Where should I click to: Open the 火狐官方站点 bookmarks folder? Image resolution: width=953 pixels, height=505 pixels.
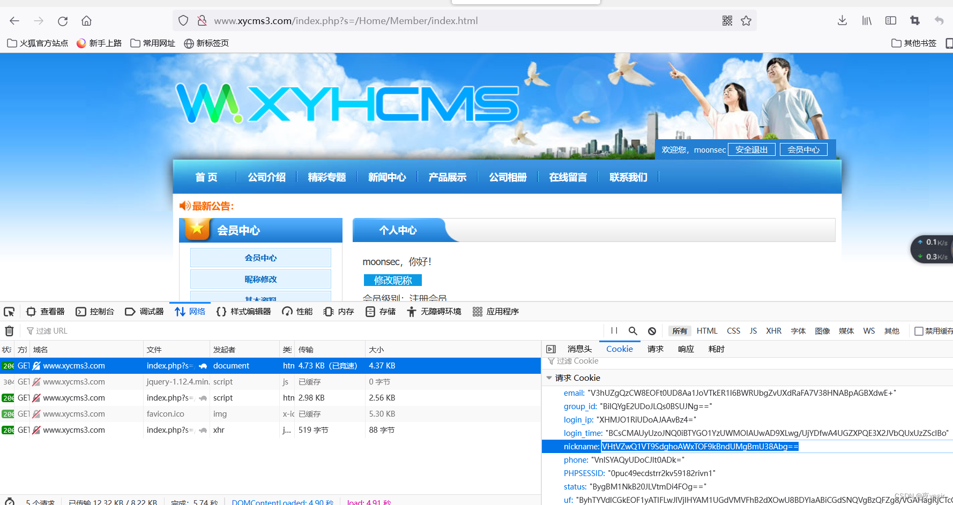[x=37, y=43]
